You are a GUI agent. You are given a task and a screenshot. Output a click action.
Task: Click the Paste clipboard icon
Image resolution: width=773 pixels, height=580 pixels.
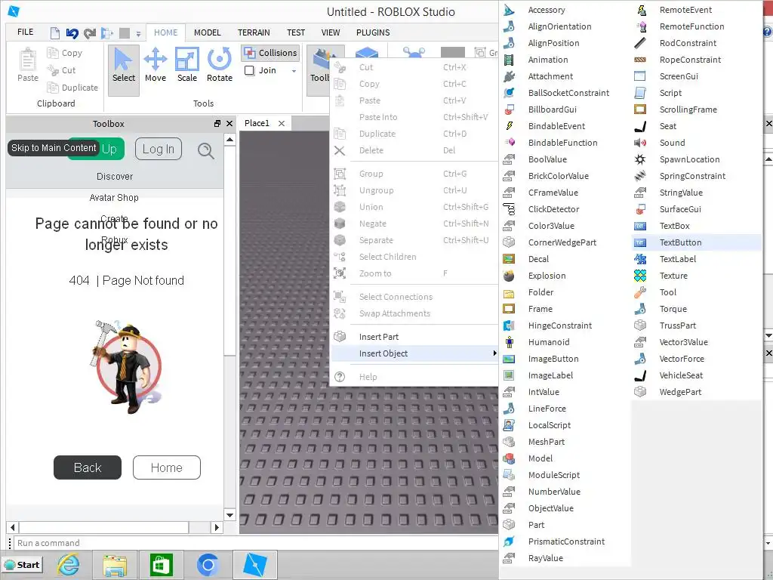click(28, 65)
